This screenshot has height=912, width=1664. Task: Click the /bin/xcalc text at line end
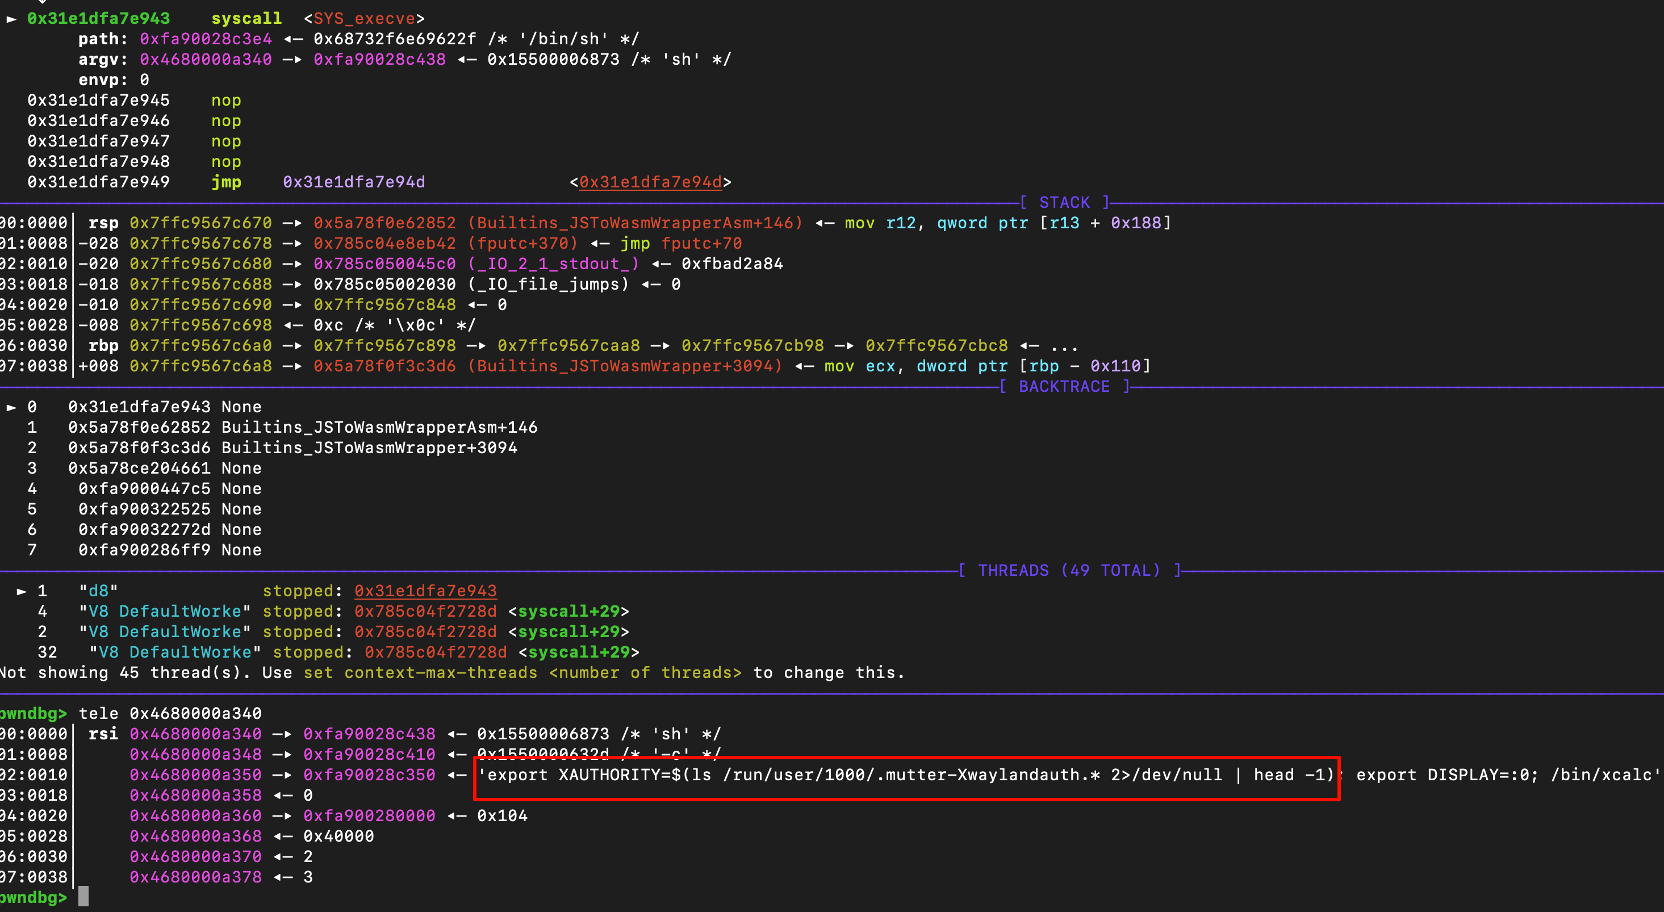point(1601,775)
